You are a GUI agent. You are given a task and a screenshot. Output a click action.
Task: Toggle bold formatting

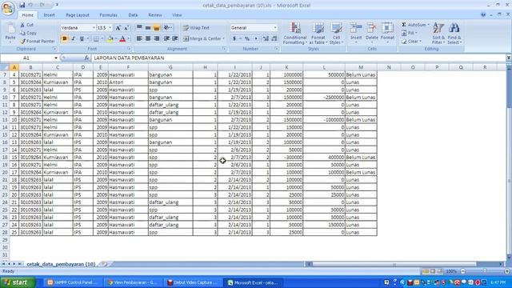point(64,39)
